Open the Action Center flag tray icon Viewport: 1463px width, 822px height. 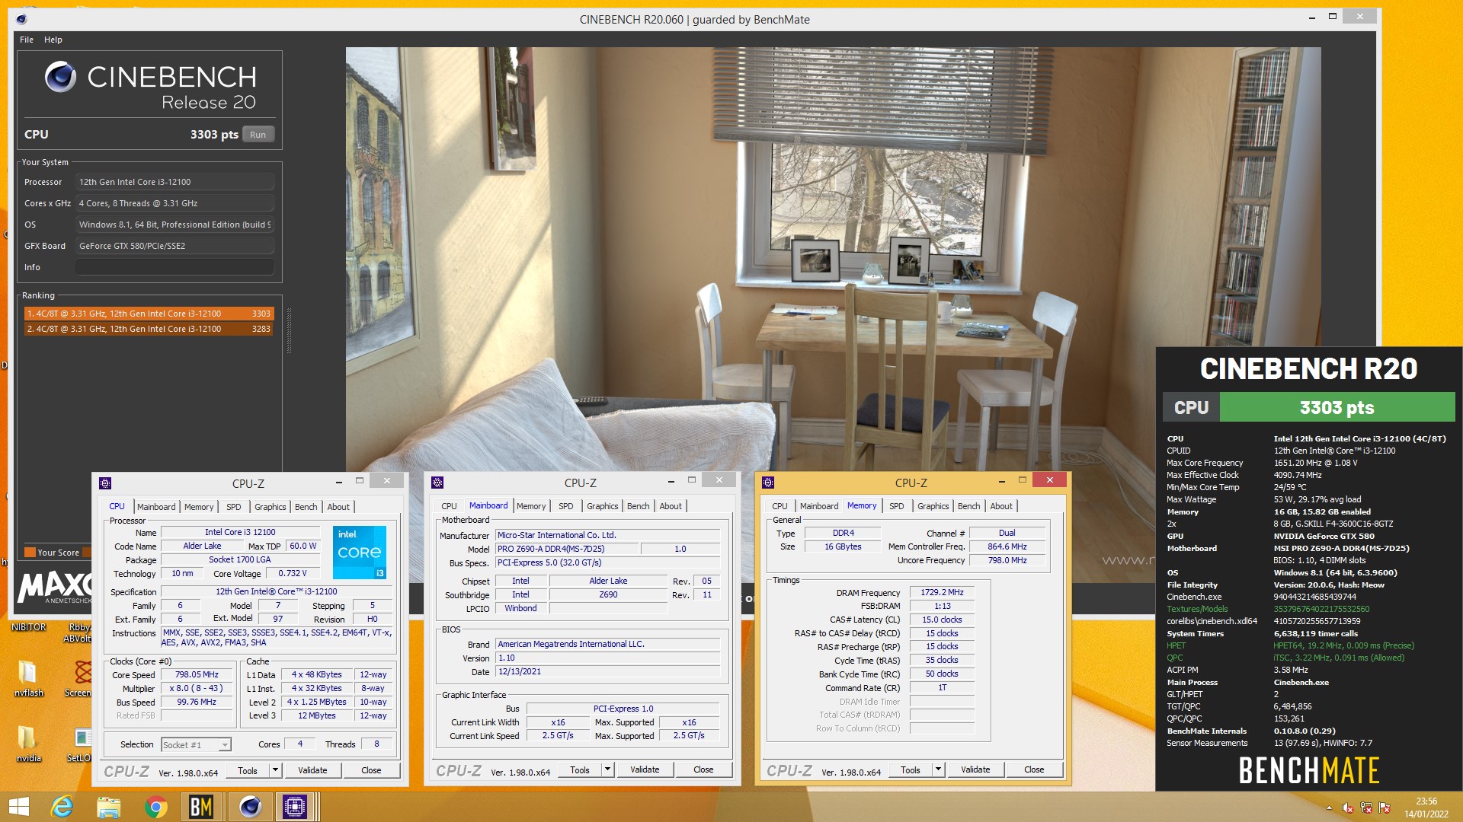[1385, 808]
